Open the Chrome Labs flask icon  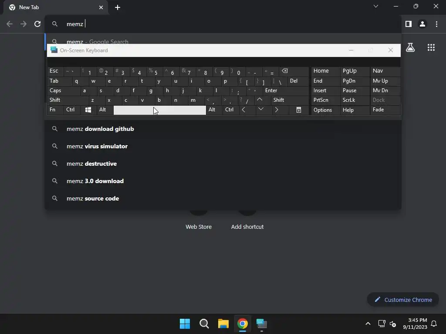pyautogui.click(x=410, y=47)
